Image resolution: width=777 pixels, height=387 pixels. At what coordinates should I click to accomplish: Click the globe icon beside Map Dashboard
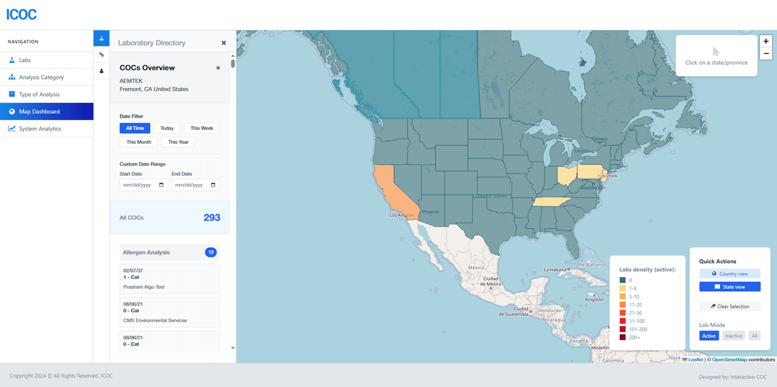[12, 111]
